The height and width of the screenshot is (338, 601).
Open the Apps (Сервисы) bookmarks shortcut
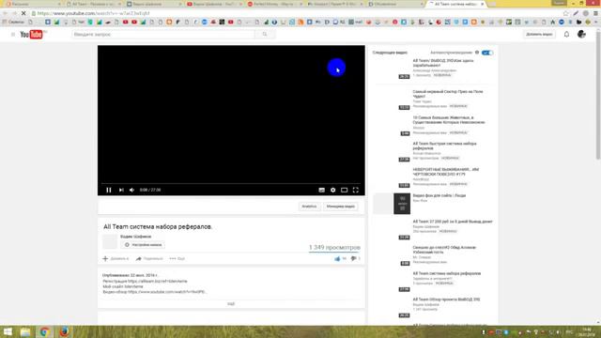pos(13,23)
